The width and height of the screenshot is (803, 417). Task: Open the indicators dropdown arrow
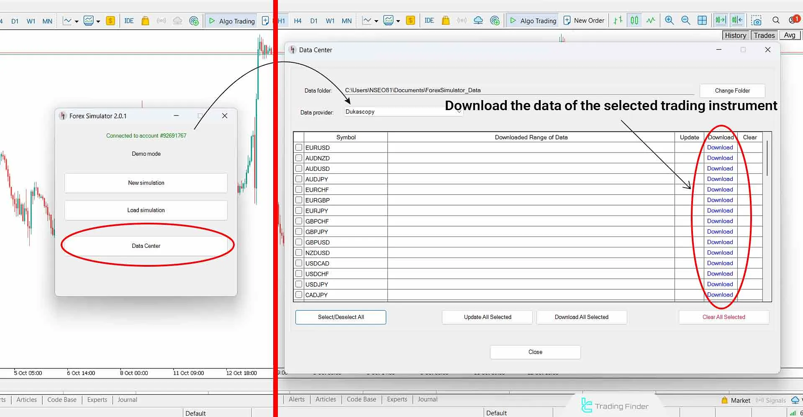376,20
